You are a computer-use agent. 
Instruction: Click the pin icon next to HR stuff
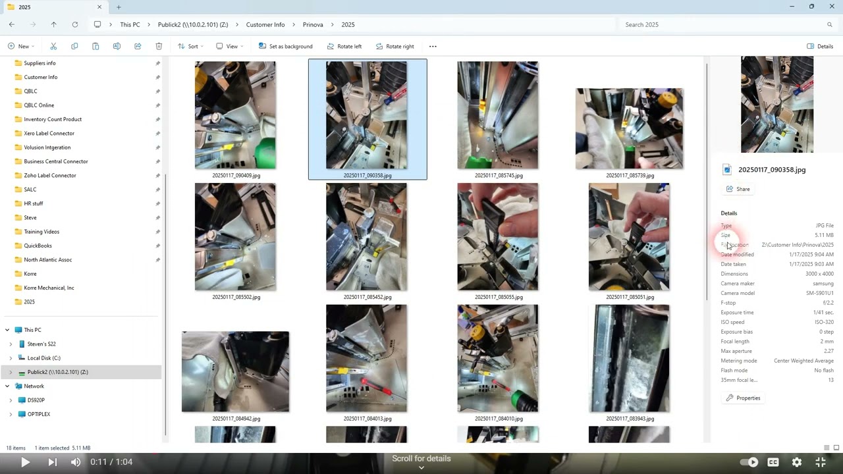pos(157,203)
